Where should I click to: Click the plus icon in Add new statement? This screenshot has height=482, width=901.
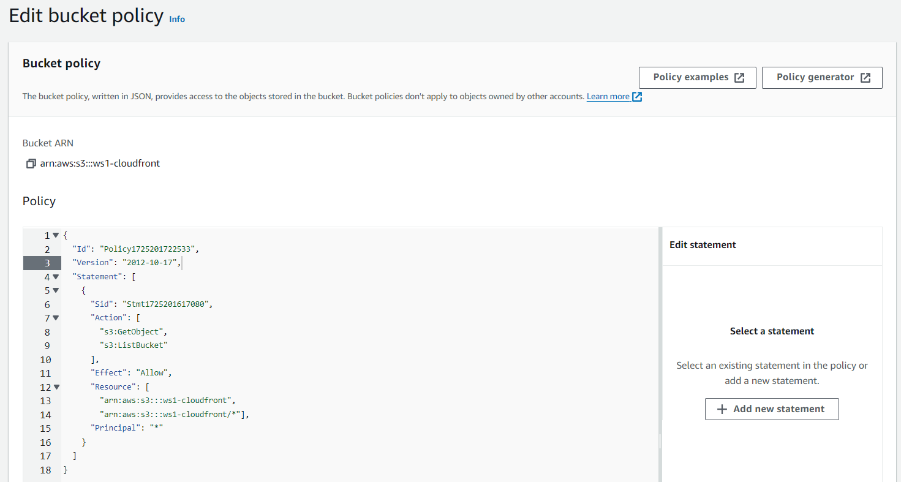(x=722, y=409)
